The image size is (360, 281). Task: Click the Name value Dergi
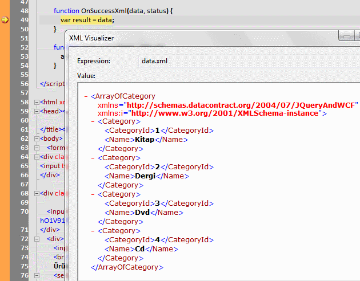click(145, 176)
